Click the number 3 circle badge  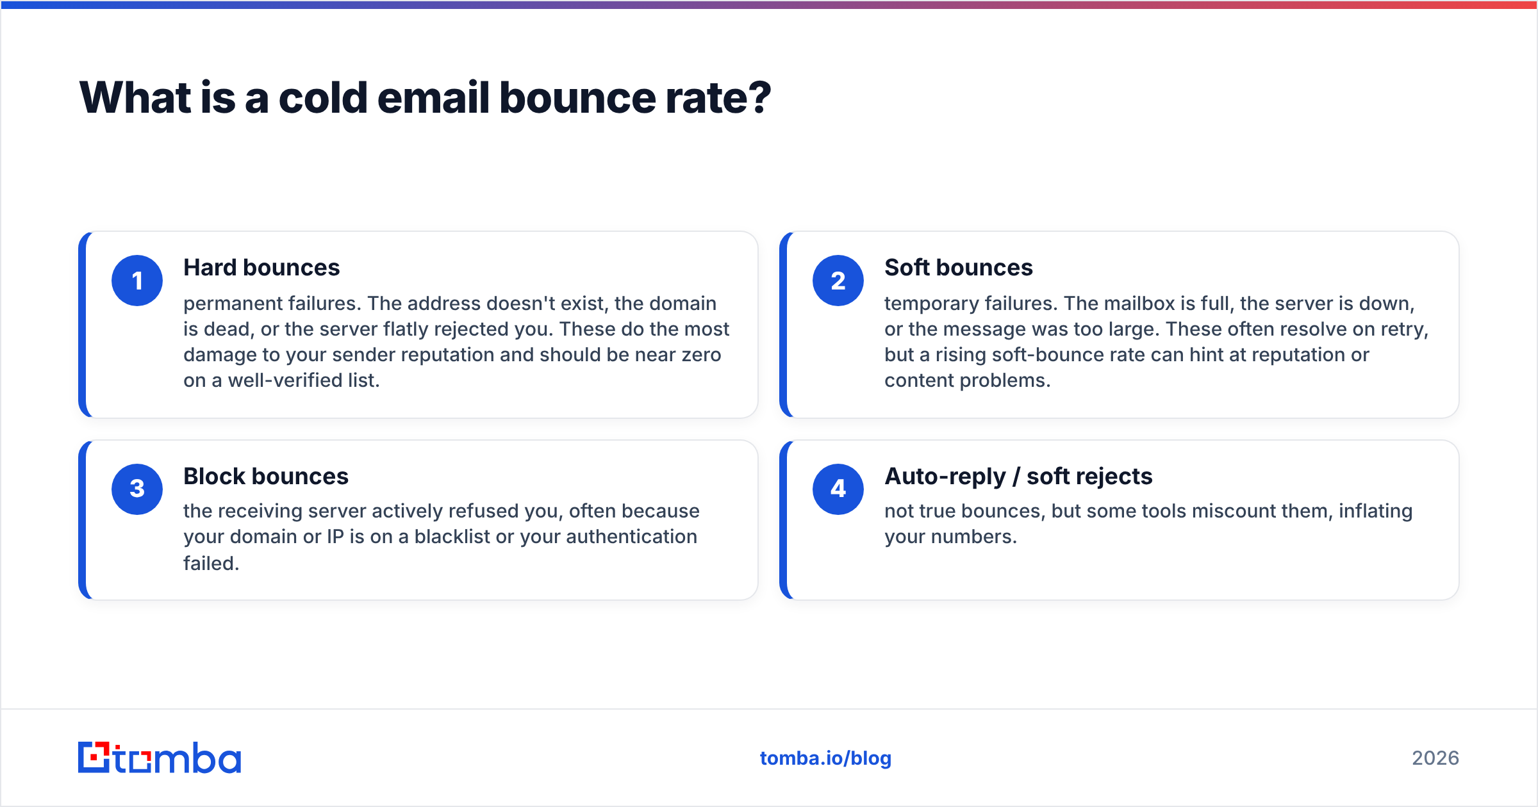coord(137,489)
